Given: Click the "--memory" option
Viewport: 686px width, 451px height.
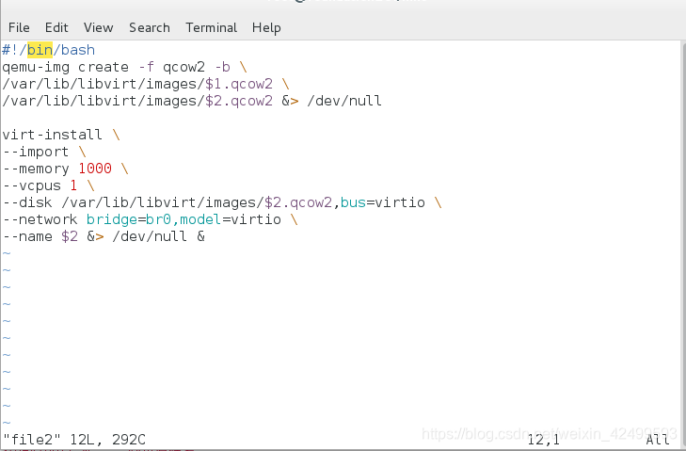Looking at the screenshot, I should tap(36, 169).
